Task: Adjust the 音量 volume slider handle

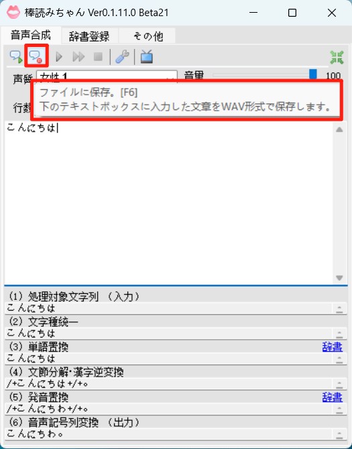Action: point(313,74)
